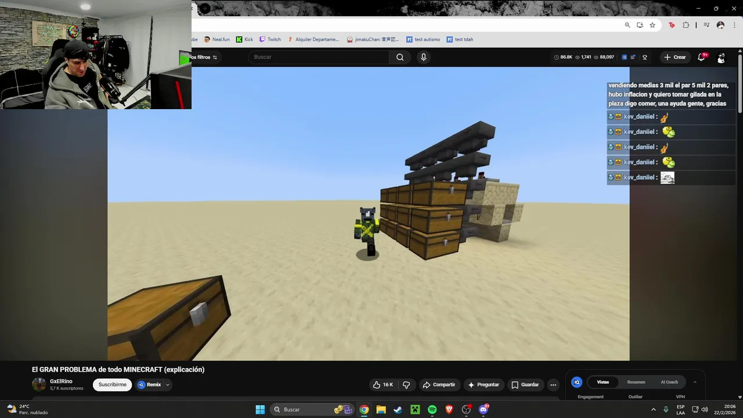Expand the Remix dropdown arrow
743x418 pixels.
pyautogui.click(x=168, y=384)
